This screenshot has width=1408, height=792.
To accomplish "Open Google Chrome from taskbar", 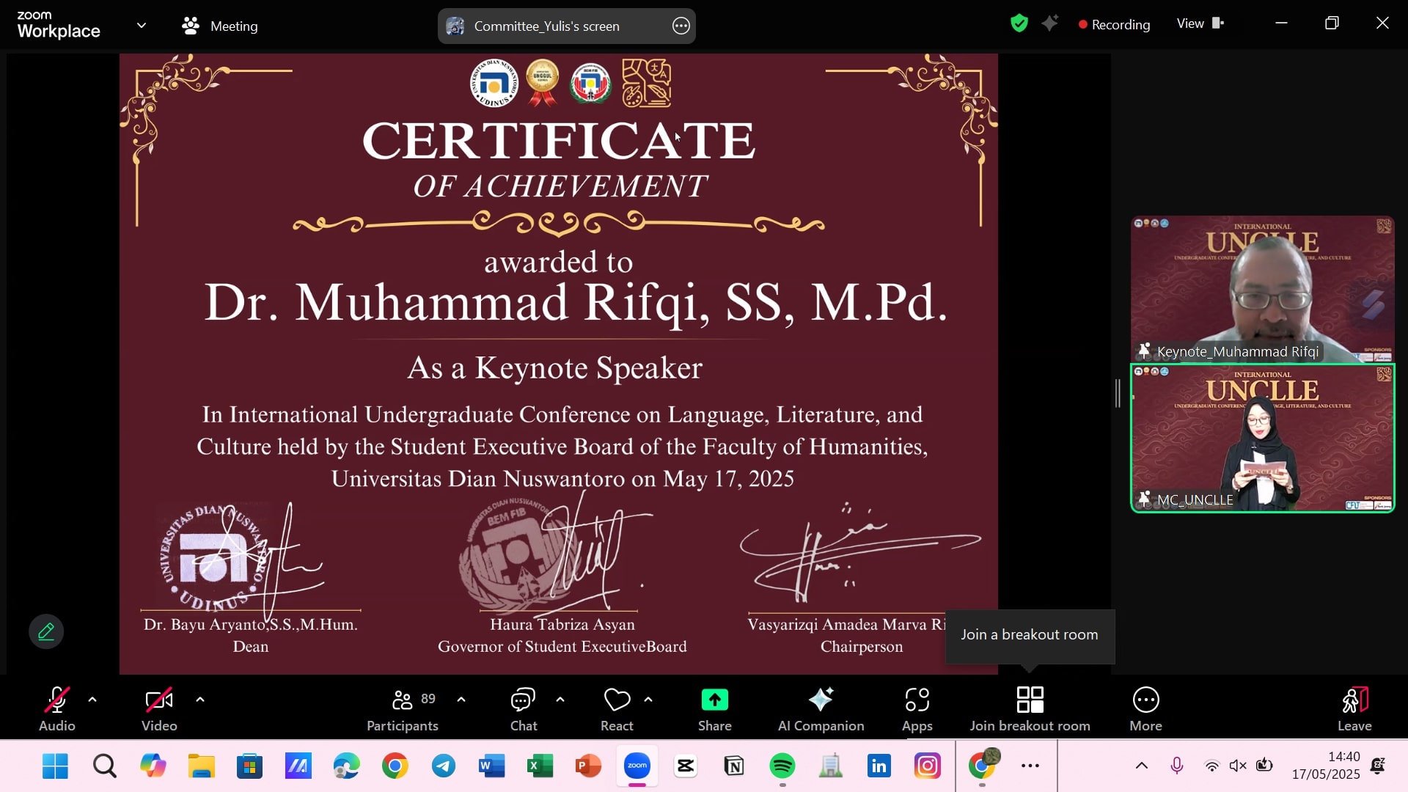I will pyautogui.click(x=395, y=766).
